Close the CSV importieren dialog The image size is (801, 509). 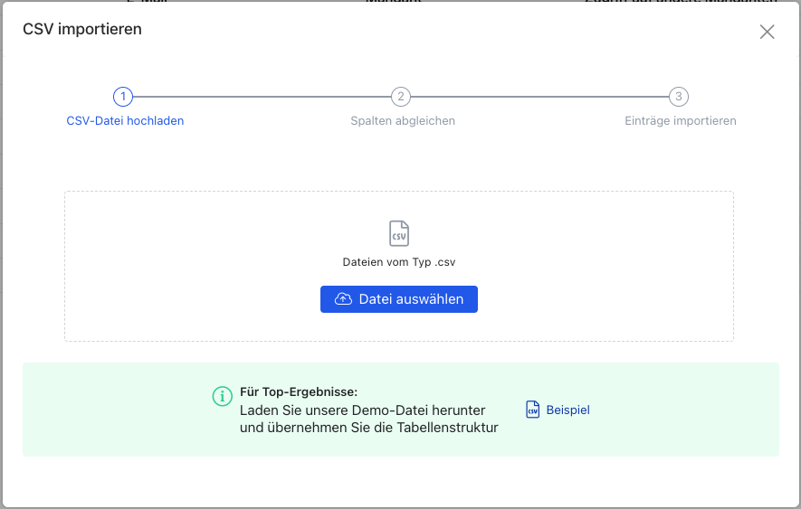tap(768, 32)
